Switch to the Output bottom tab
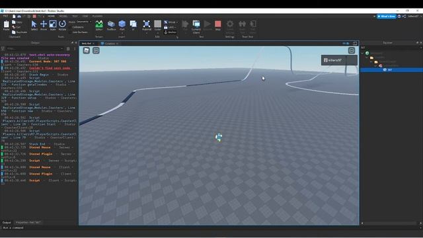This screenshot has width=423, height=238. click(x=7, y=223)
